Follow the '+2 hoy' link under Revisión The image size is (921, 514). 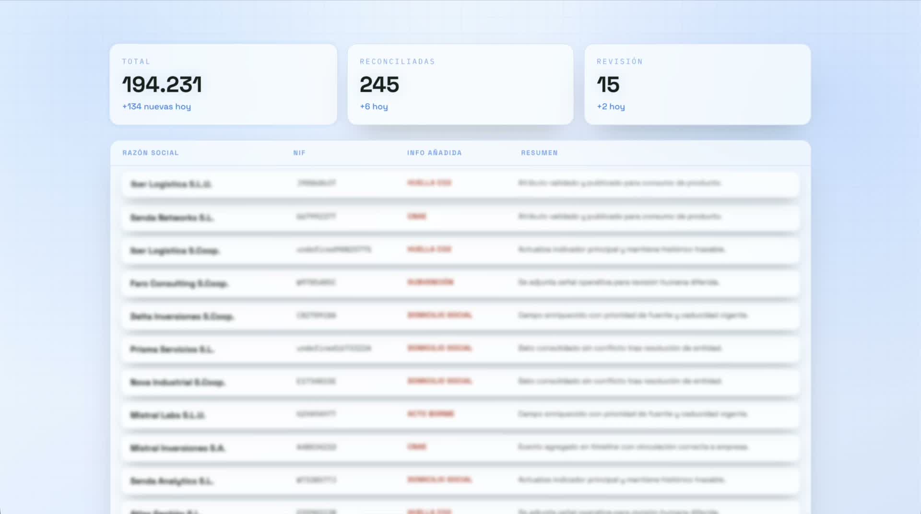611,106
